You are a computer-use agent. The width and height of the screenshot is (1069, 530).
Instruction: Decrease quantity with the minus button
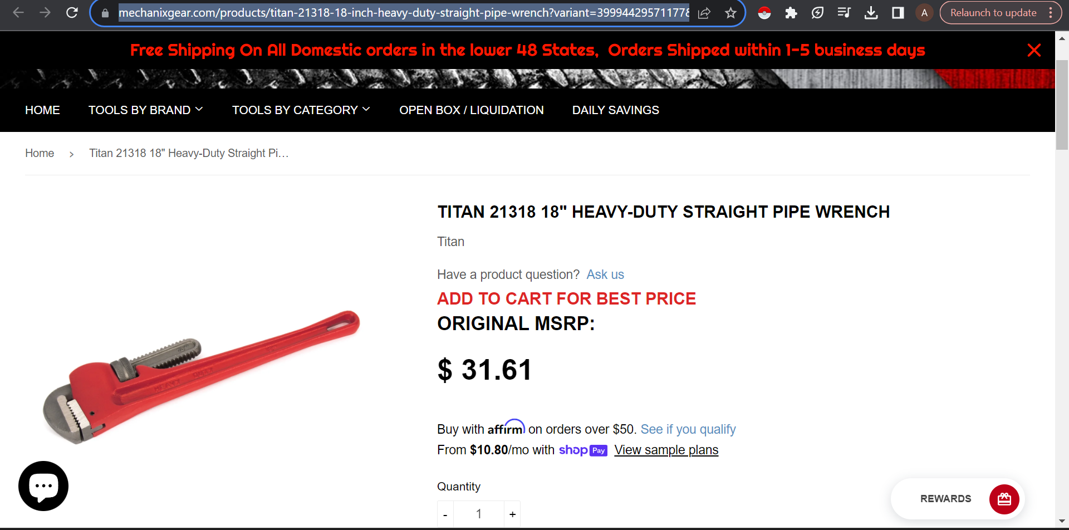pyautogui.click(x=445, y=514)
